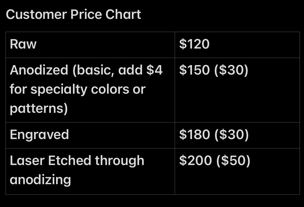Click the $180 ($30) price cell
304x207 pixels.
tap(237, 135)
